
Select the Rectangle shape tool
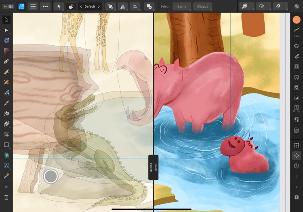point(6,145)
